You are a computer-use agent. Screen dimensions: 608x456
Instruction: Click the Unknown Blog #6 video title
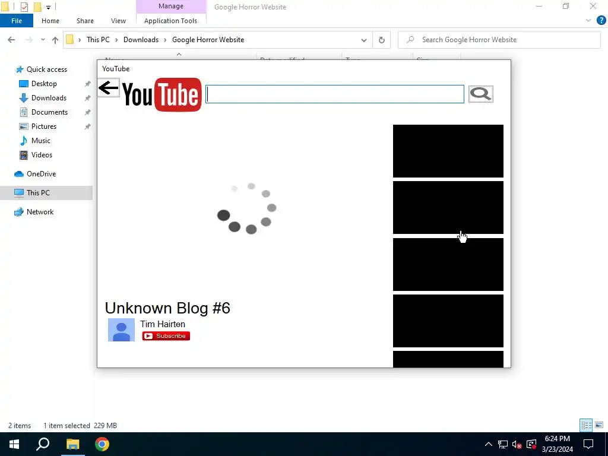pyautogui.click(x=167, y=308)
